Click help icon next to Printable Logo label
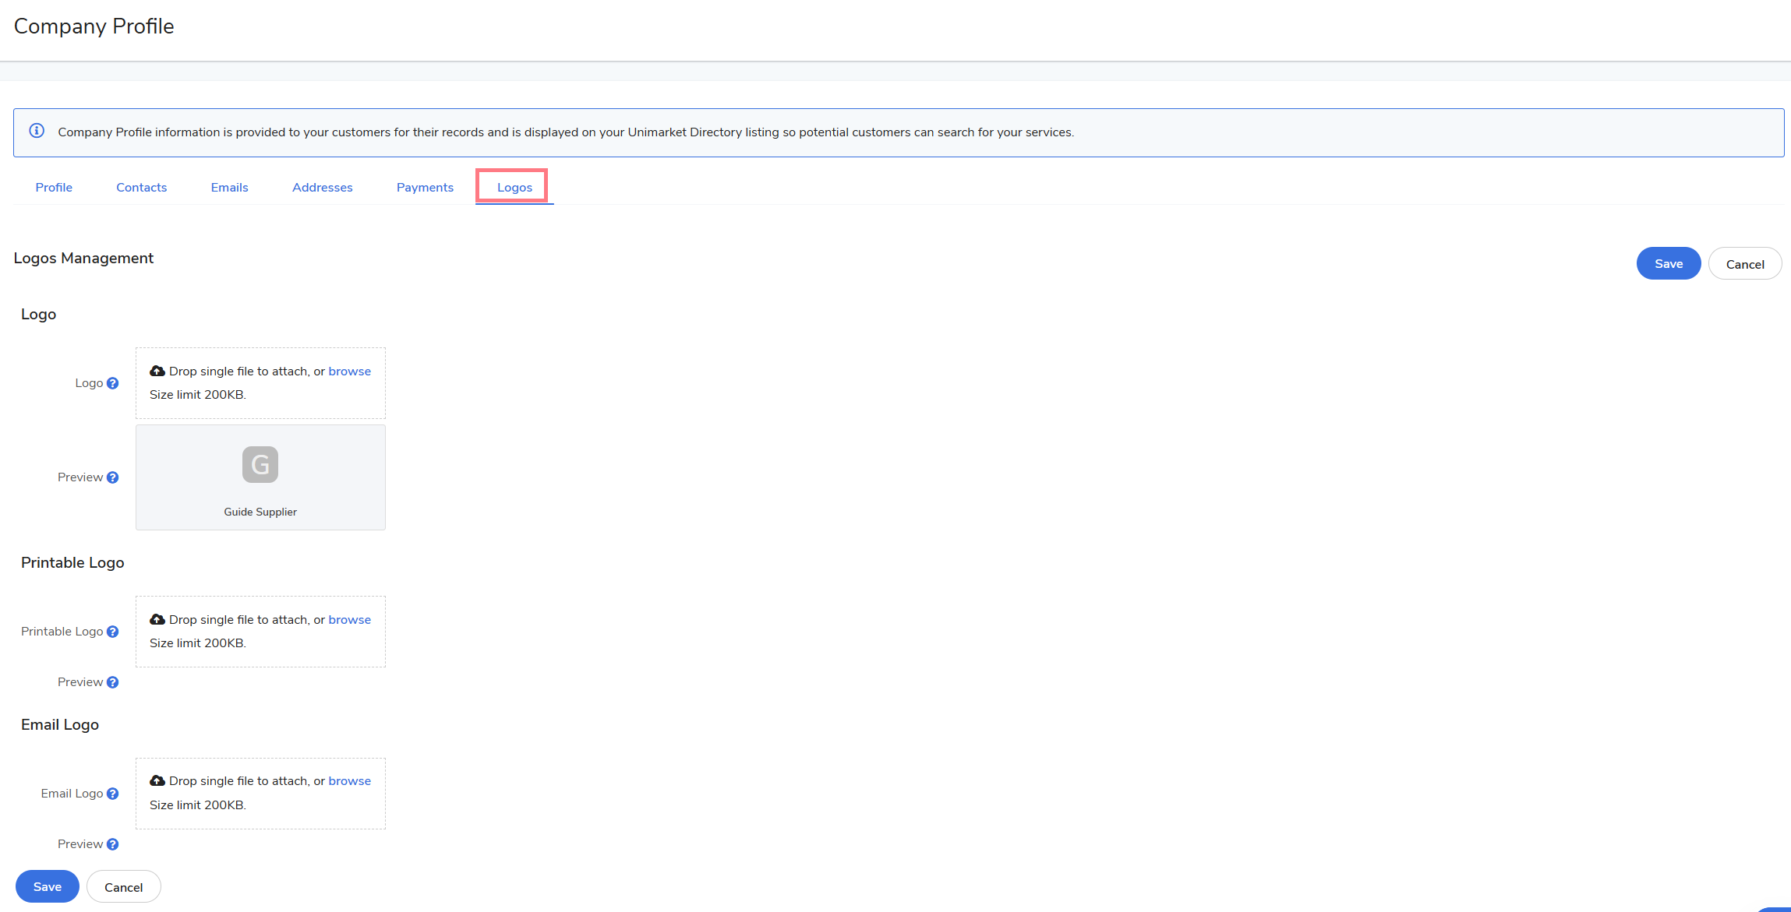The image size is (1791, 912). 113,632
